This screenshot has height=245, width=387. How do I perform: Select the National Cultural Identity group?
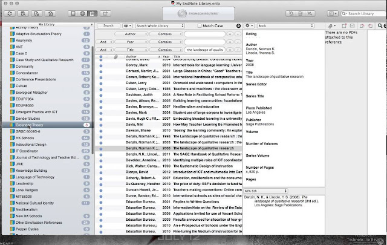[x=47, y=203]
